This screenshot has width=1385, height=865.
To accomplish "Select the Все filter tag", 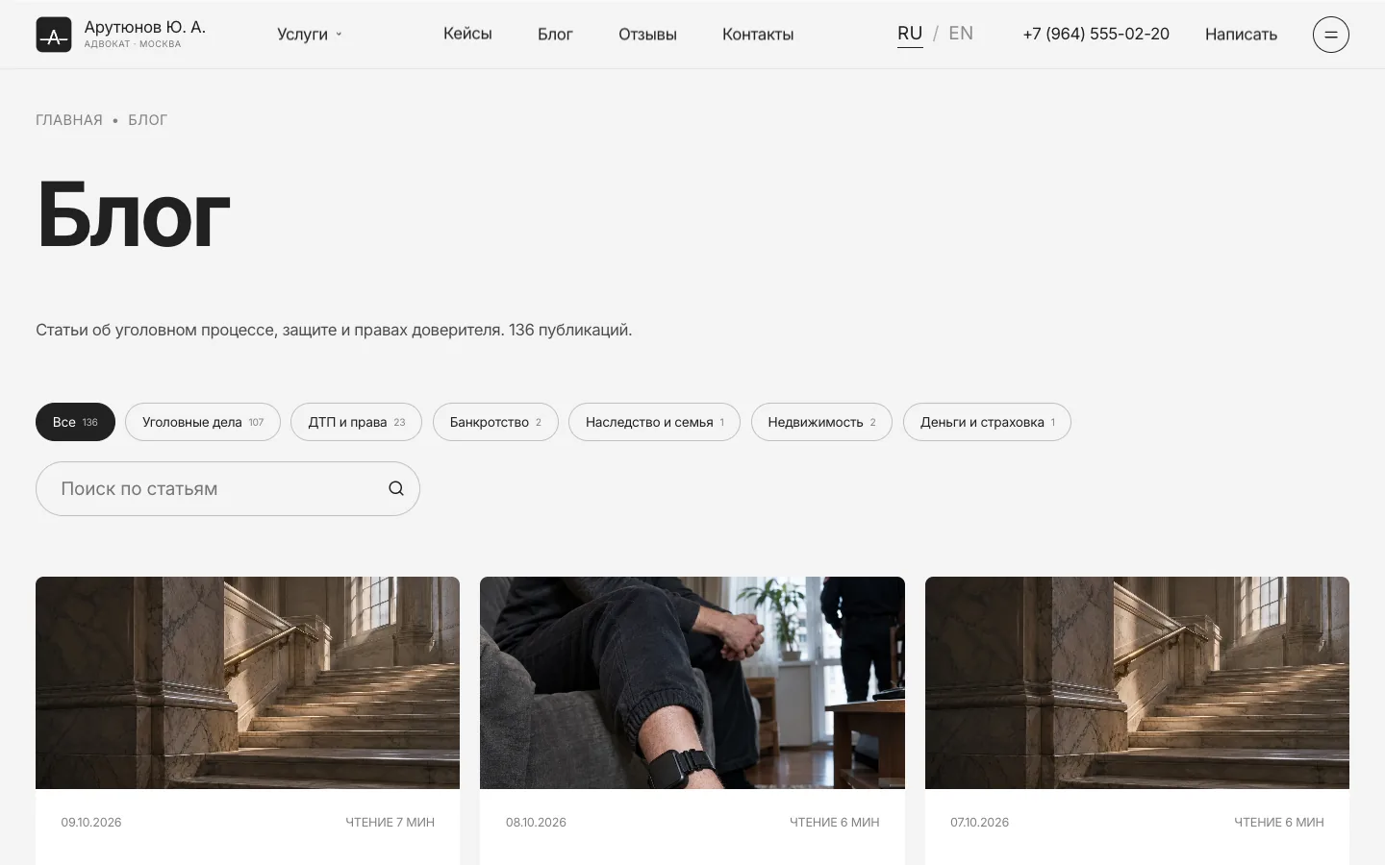I will (x=75, y=422).
